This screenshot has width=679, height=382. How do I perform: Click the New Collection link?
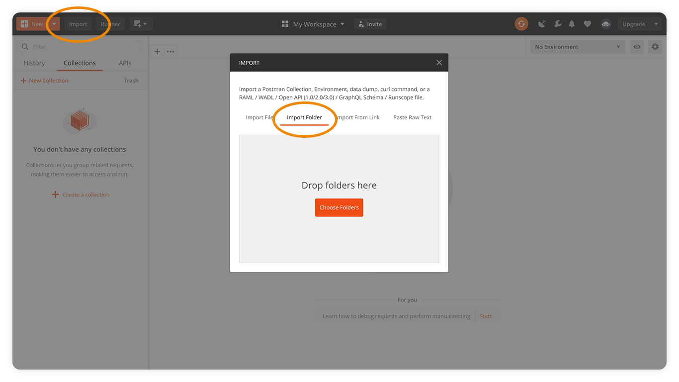[44, 81]
